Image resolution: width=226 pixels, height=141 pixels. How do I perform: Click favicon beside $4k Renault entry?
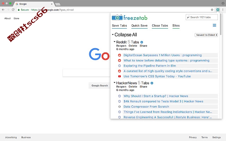click(119, 101)
